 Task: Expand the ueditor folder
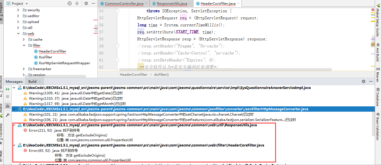pyautogui.click(x=18, y=16)
